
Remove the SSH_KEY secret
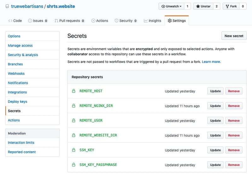click(x=234, y=150)
